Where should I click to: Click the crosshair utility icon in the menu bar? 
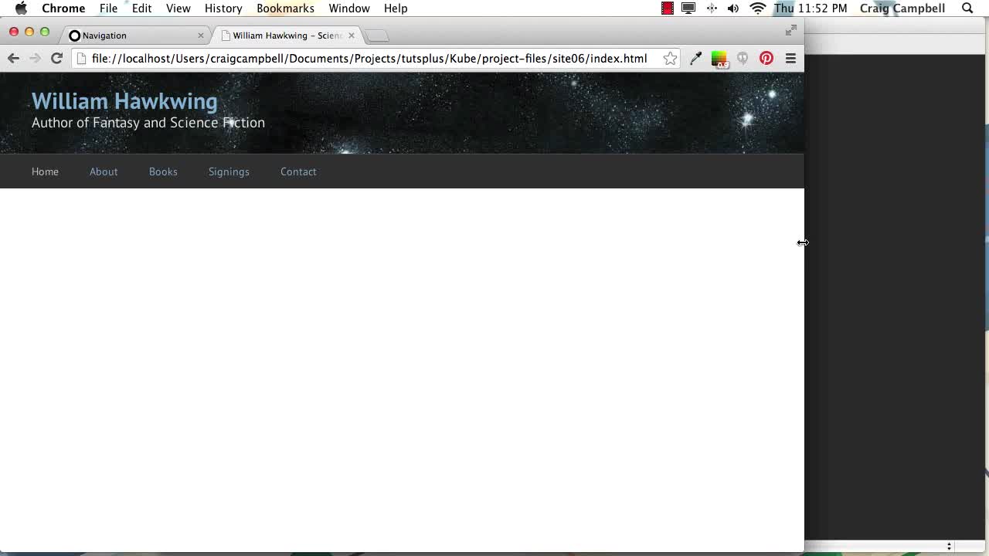pyautogui.click(x=712, y=8)
